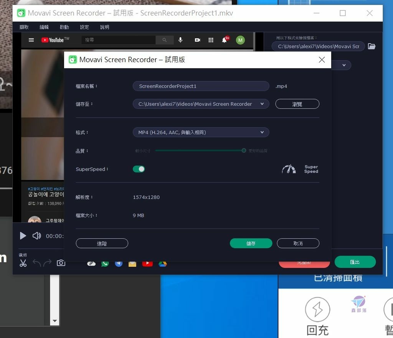Click the down arrow of the background scrollbar
Image resolution: width=393 pixels, height=338 pixels.
(54, 321)
